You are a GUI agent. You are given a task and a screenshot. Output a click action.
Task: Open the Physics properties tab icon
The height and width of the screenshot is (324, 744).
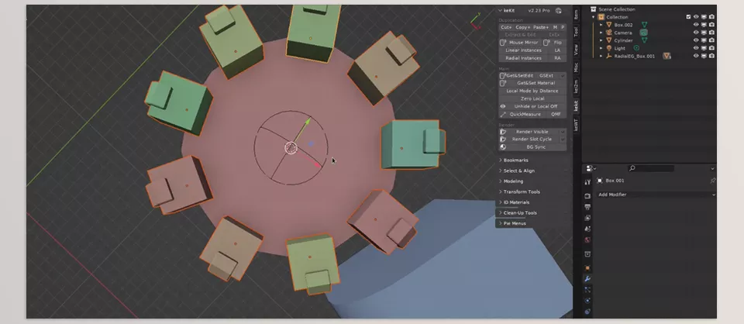[x=587, y=301]
